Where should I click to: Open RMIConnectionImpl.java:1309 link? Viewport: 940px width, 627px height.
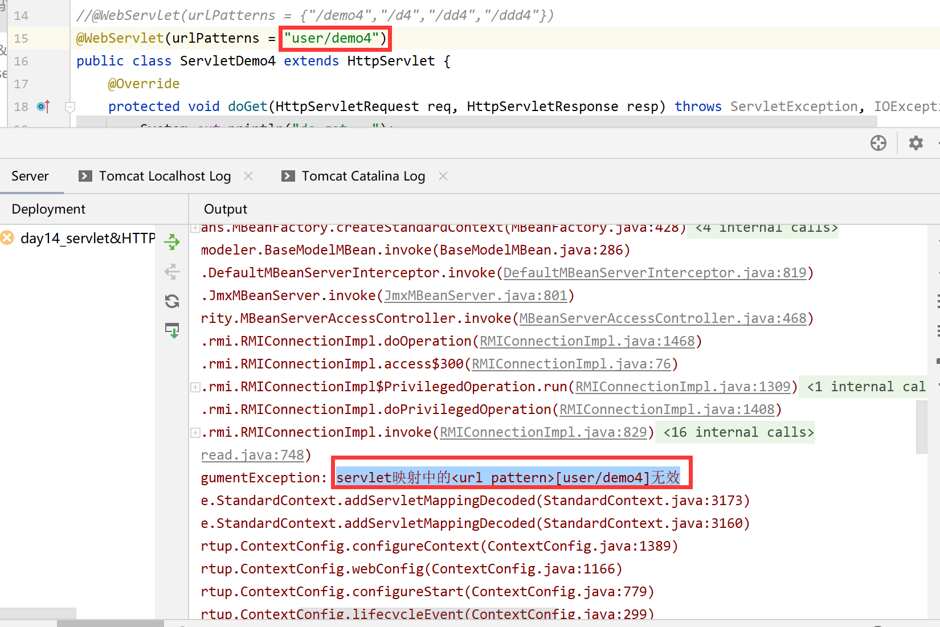683,387
